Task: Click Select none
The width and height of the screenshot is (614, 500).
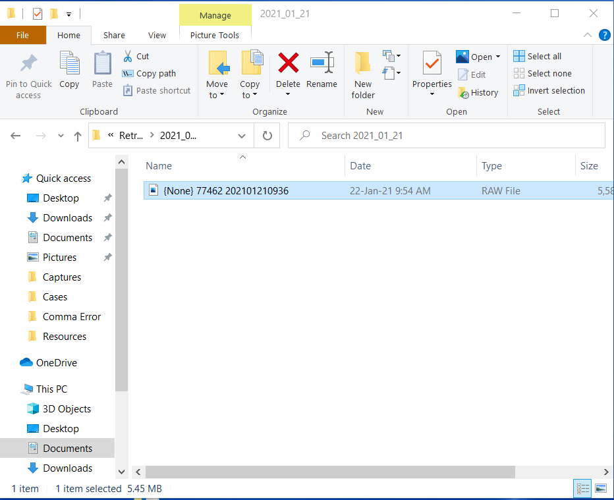Action: [542, 74]
